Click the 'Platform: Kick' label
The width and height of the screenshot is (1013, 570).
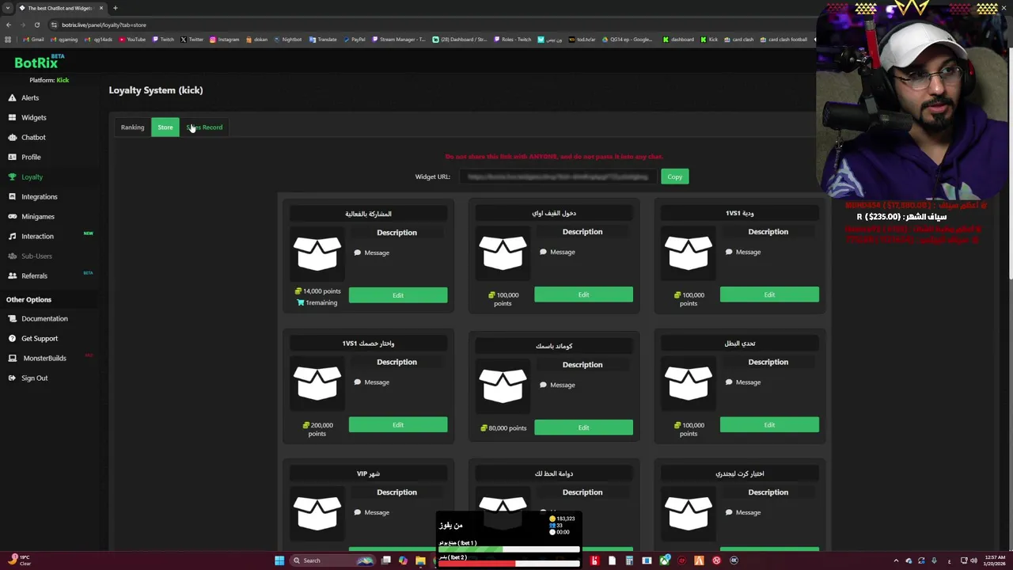pyautogui.click(x=49, y=80)
